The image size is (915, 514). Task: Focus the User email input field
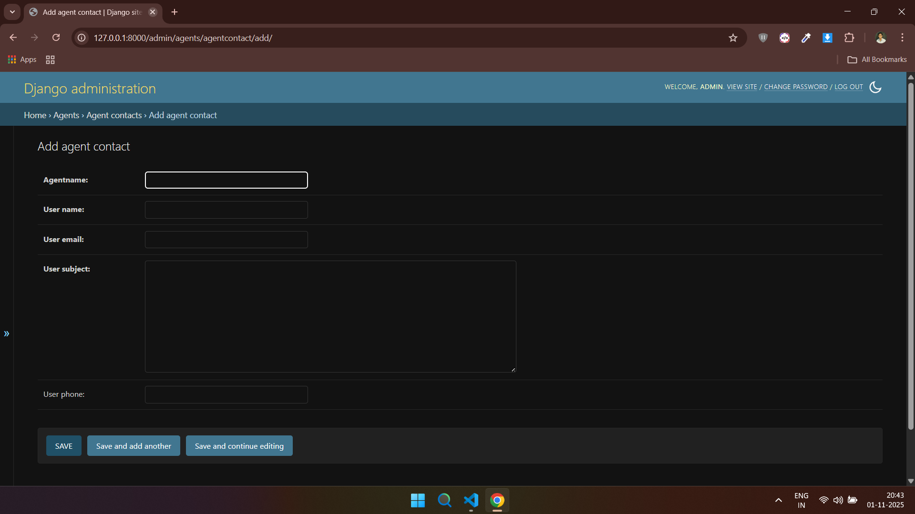click(x=226, y=240)
